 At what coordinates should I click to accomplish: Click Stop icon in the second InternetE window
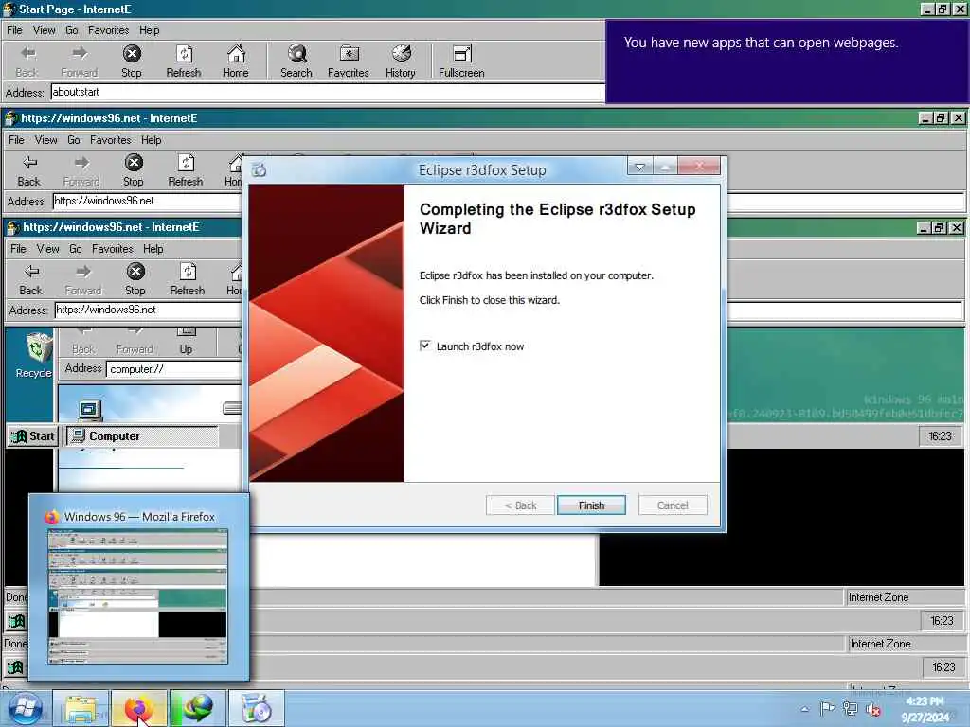coord(133,170)
